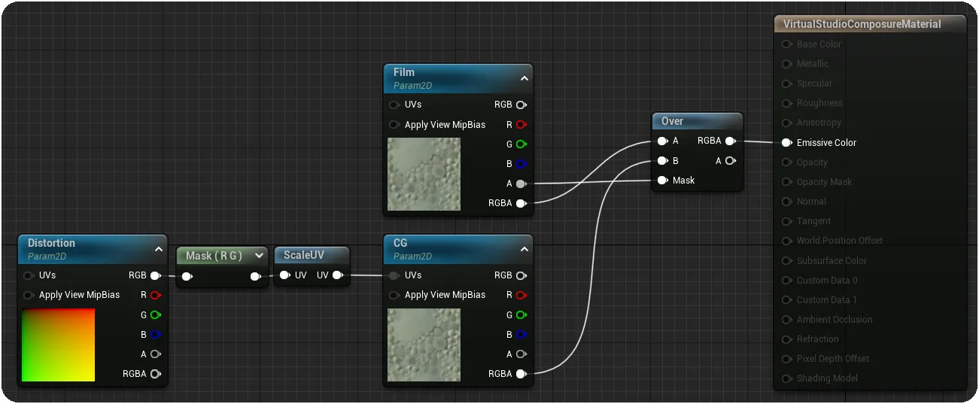979x404 pixels.
Task: Click the Film node blue B output pin
Action: pyautogui.click(x=521, y=164)
